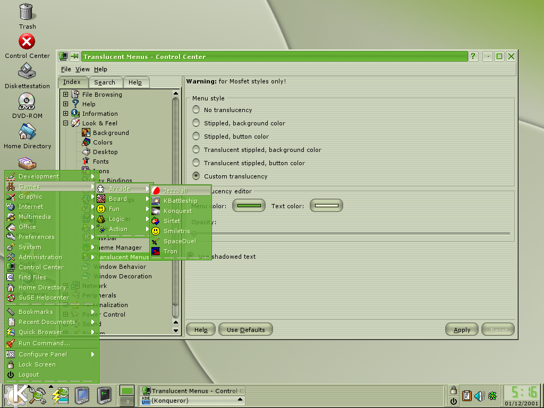The height and width of the screenshot is (408, 544).
Task: Click the panel logout power icon
Action: click(454, 401)
